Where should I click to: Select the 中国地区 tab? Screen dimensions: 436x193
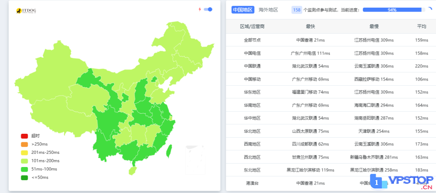pos(243,10)
